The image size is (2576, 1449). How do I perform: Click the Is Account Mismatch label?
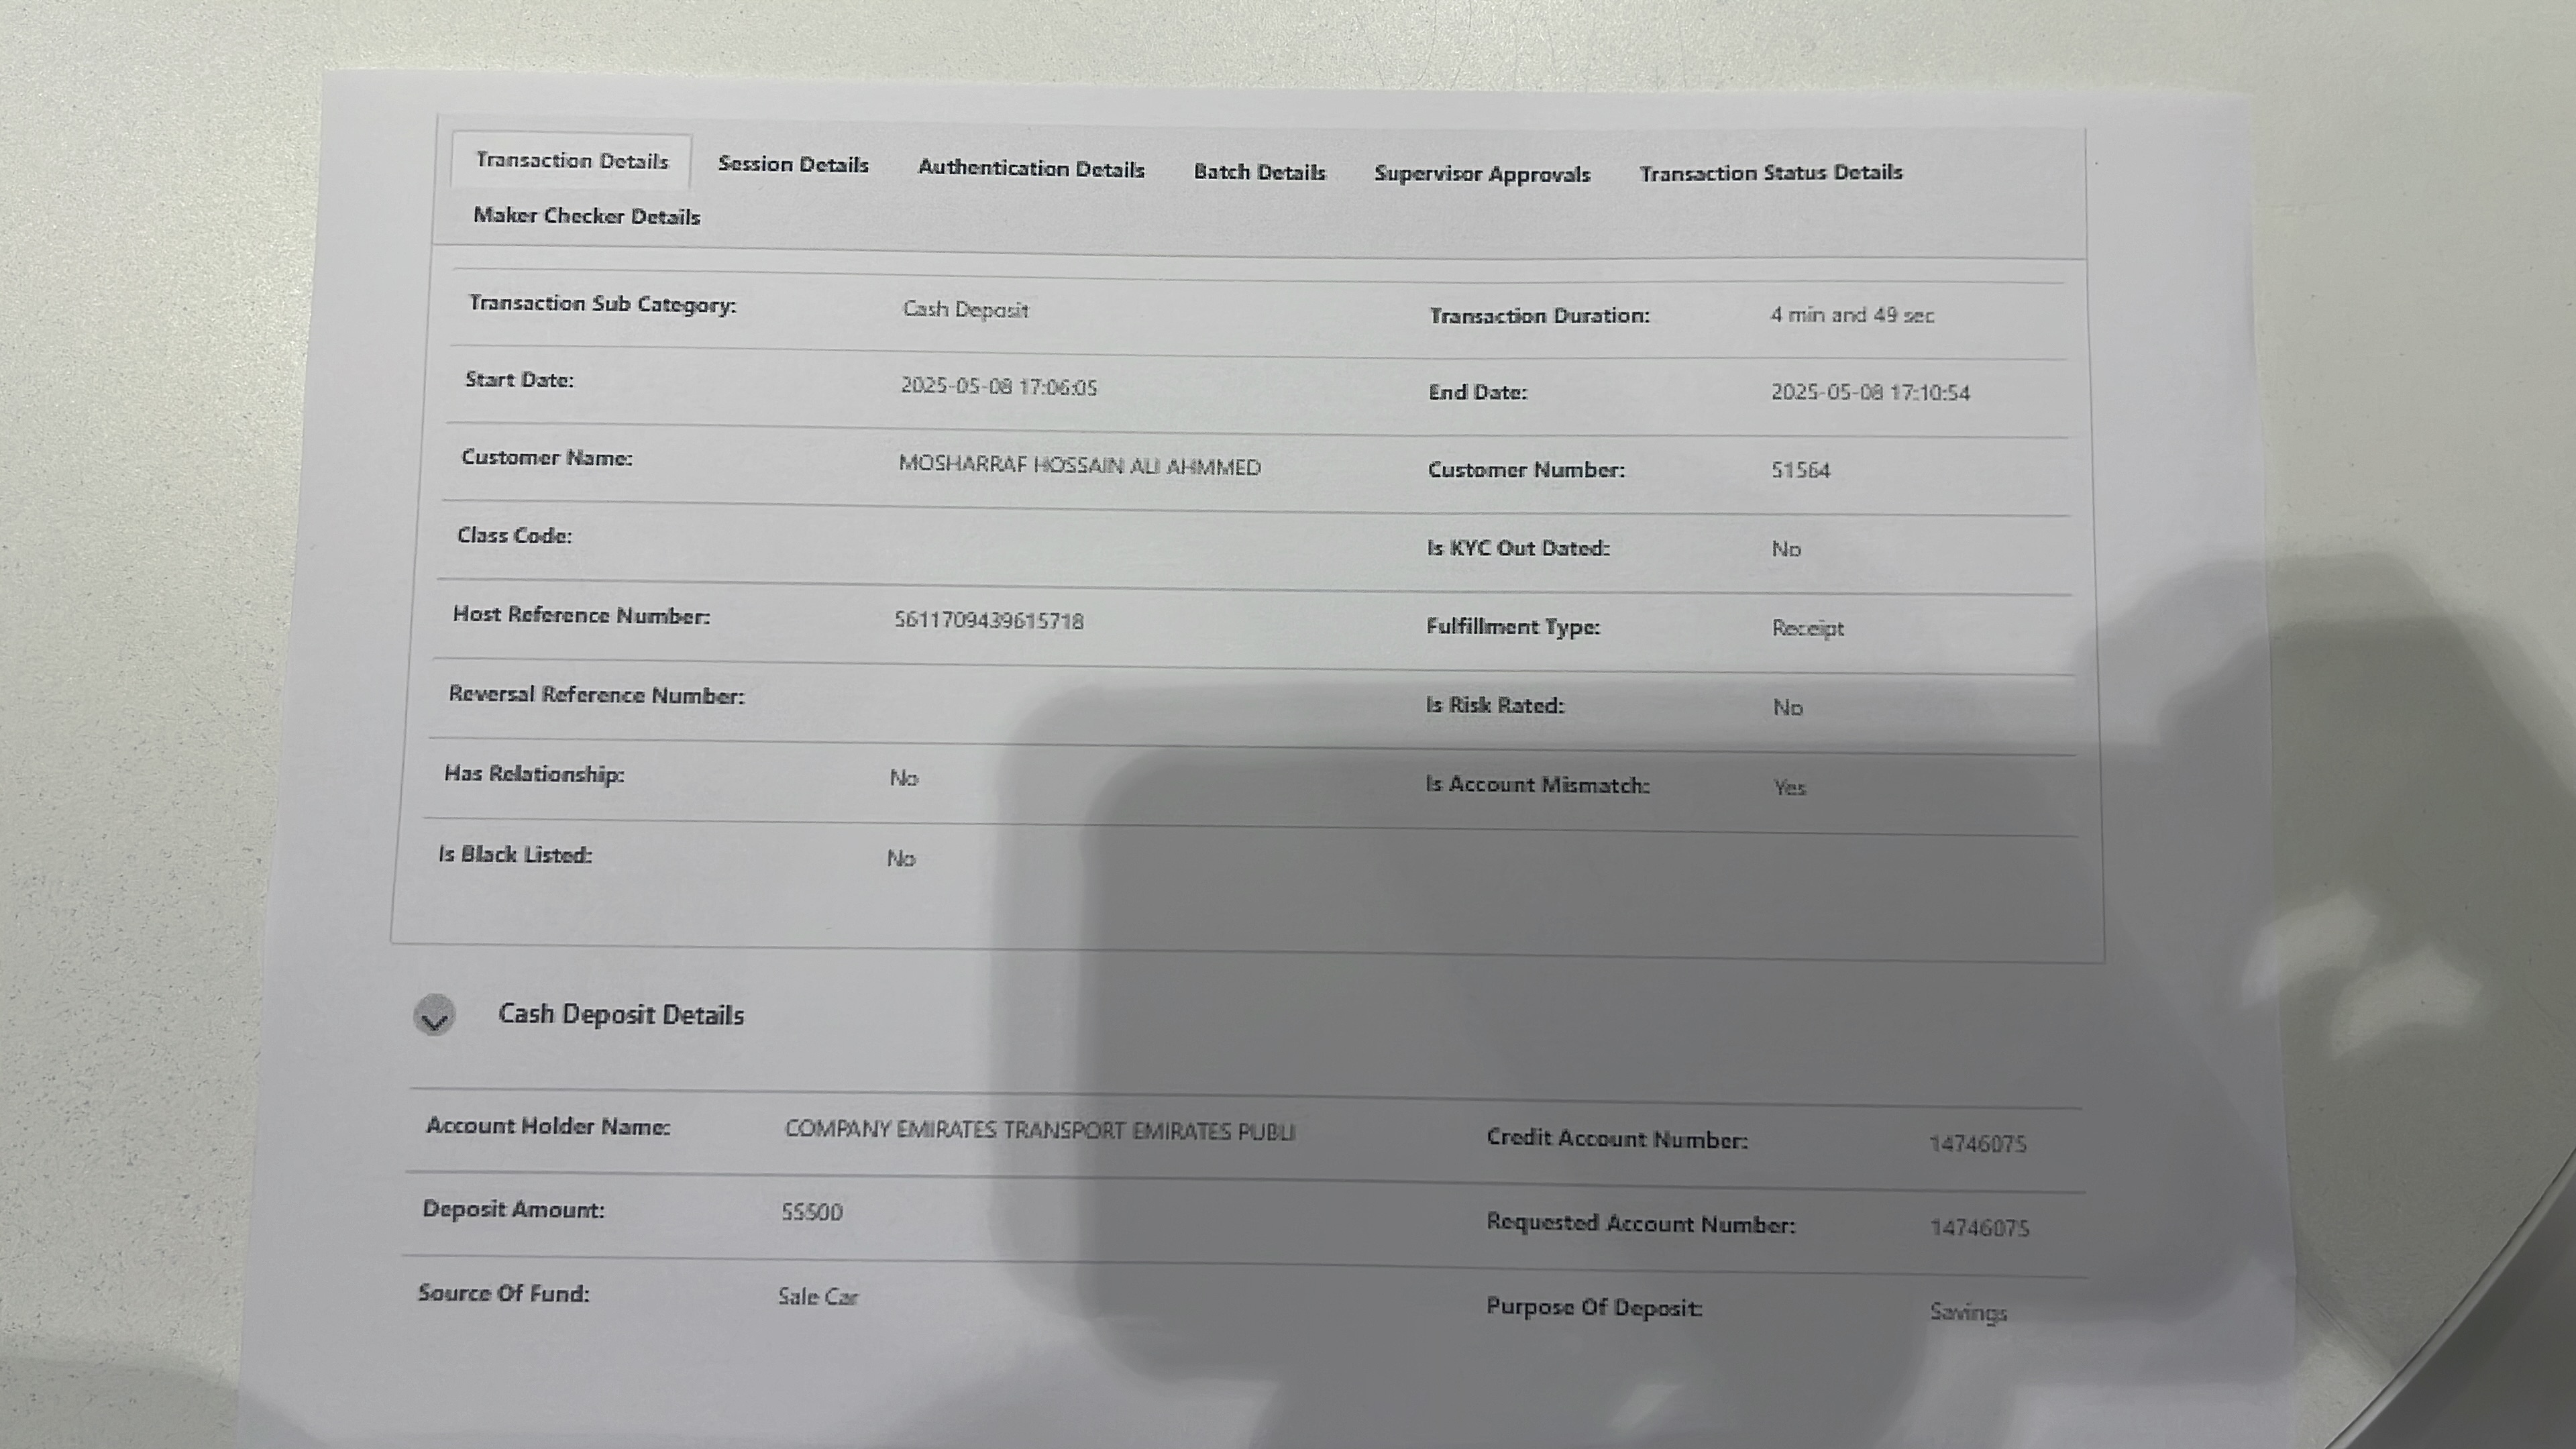click(1538, 785)
